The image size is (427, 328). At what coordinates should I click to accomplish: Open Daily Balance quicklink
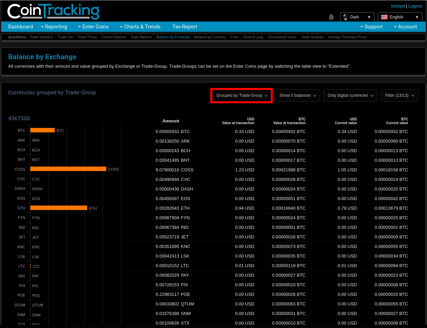141,37
